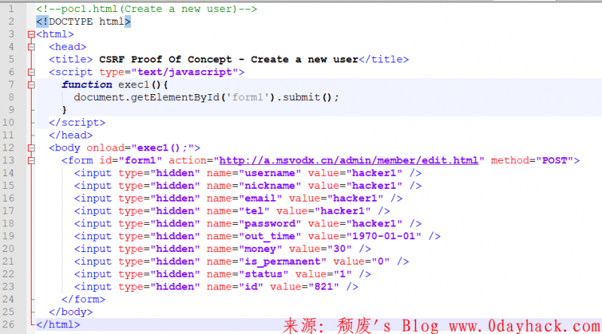The height and width of the screenshot is (334, 602).
Task: Select line number 23 in the margin
Action: [x=8, y=287]
